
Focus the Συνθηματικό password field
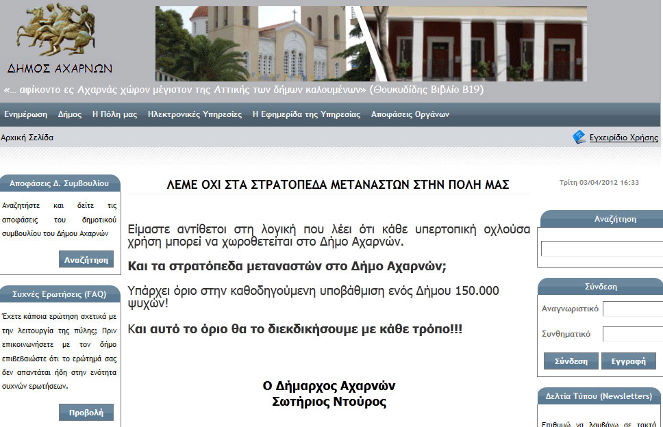point(632,334)
